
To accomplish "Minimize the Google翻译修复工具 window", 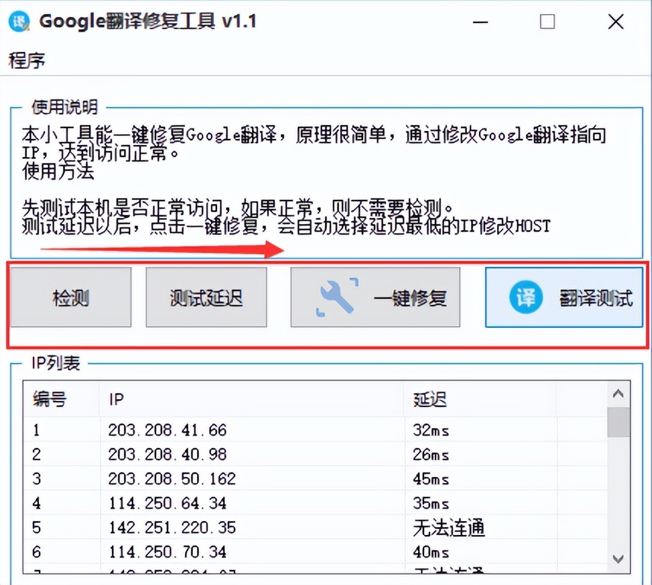I will [x=480, y=21].
